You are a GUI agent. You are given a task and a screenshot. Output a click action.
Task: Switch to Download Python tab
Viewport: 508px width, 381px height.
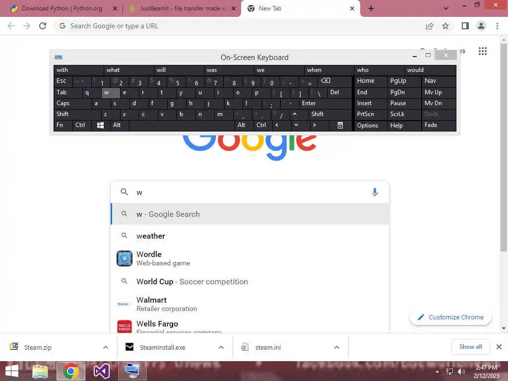(62, 8)
